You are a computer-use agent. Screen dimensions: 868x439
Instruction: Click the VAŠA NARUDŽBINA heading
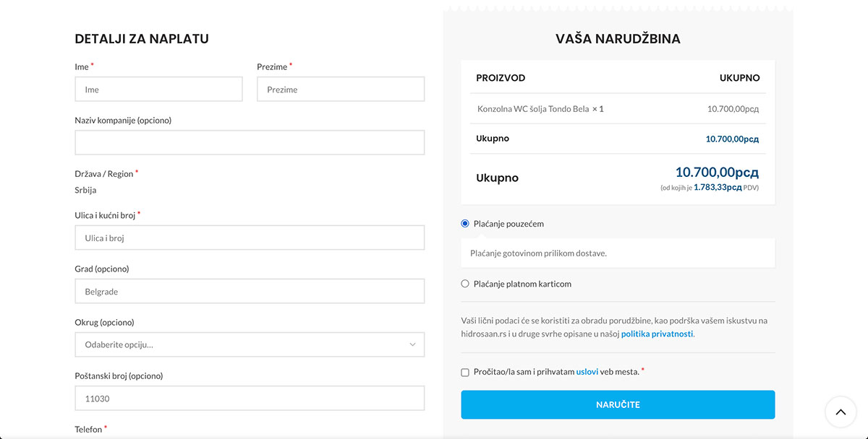[618, 39]
